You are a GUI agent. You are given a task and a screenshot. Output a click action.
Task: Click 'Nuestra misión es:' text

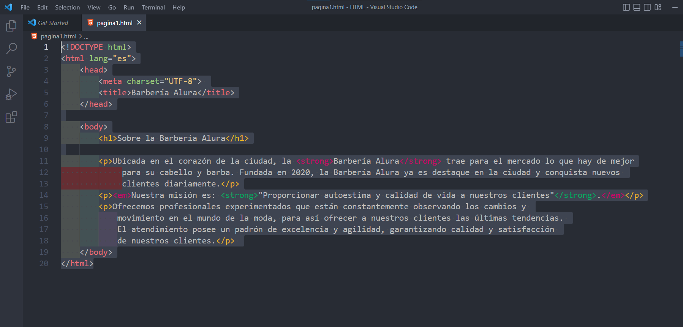coord(174,195)
